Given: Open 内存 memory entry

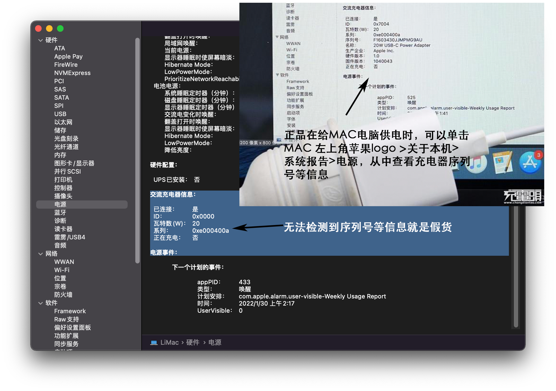Looking at the screenshot, I should tap(60, 155).
